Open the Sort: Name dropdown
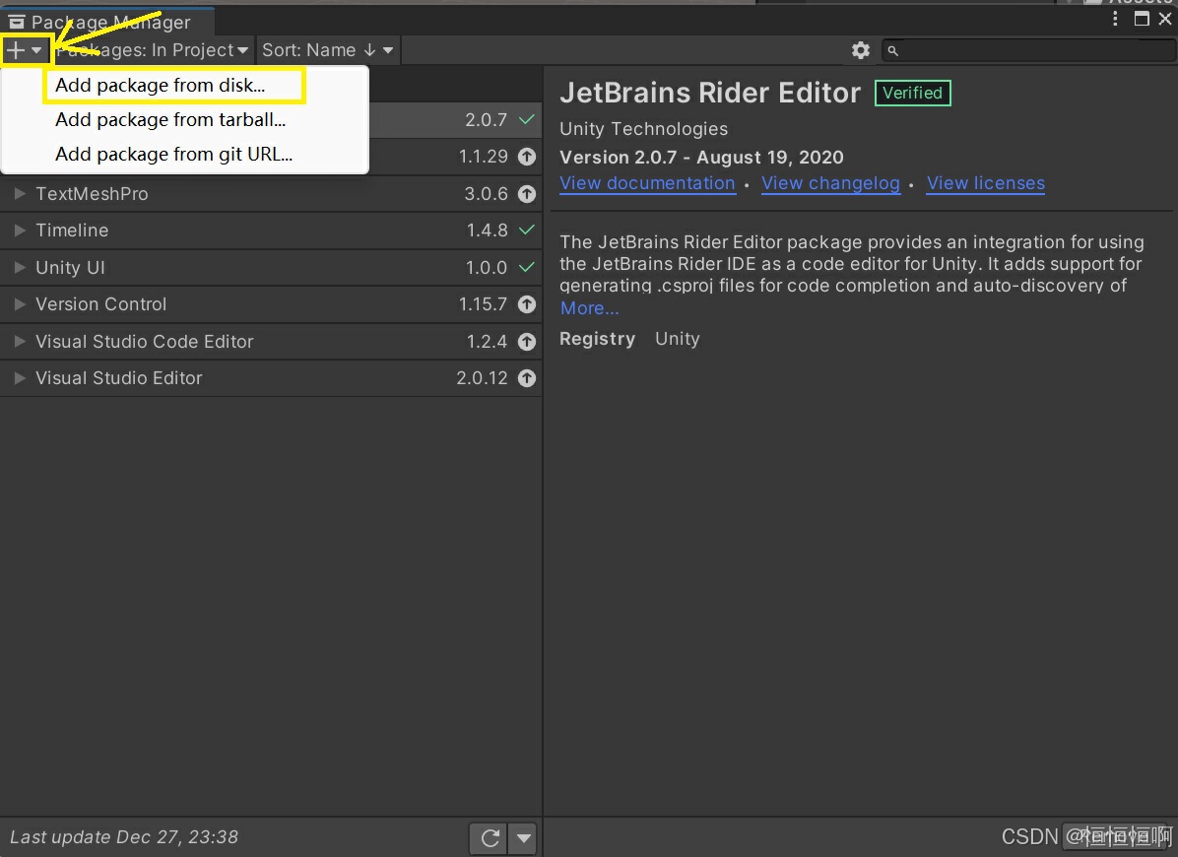Viewport: 1178px width, 857px height. [328, 50]
